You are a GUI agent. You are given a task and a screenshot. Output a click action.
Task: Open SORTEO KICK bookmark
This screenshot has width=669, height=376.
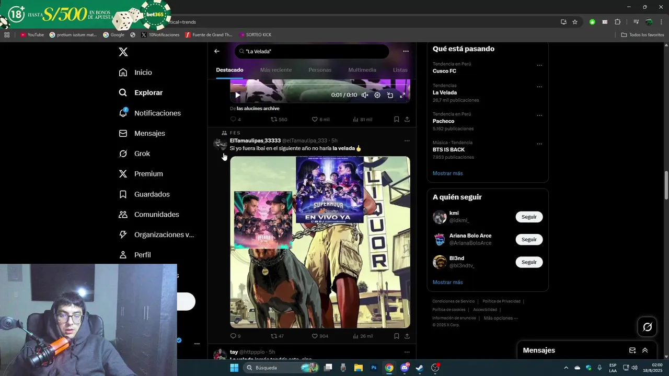coord(255,35)
